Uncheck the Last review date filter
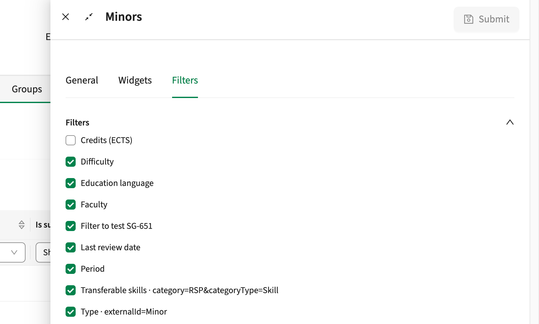 point(71,247)
